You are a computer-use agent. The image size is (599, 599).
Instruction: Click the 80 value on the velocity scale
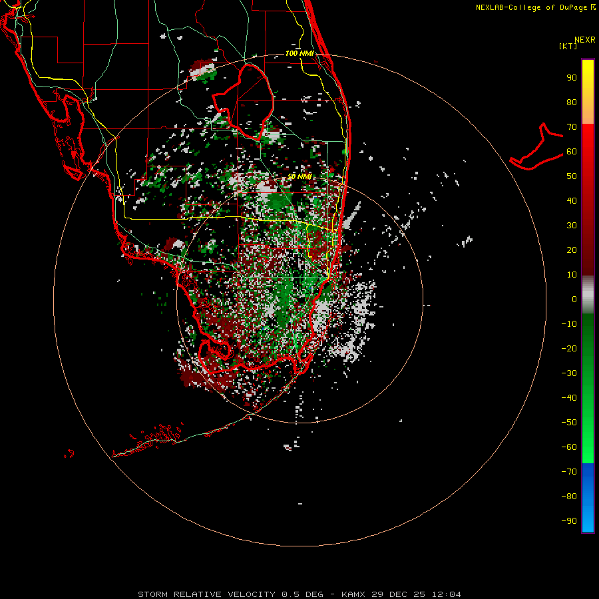click(572, 102)
